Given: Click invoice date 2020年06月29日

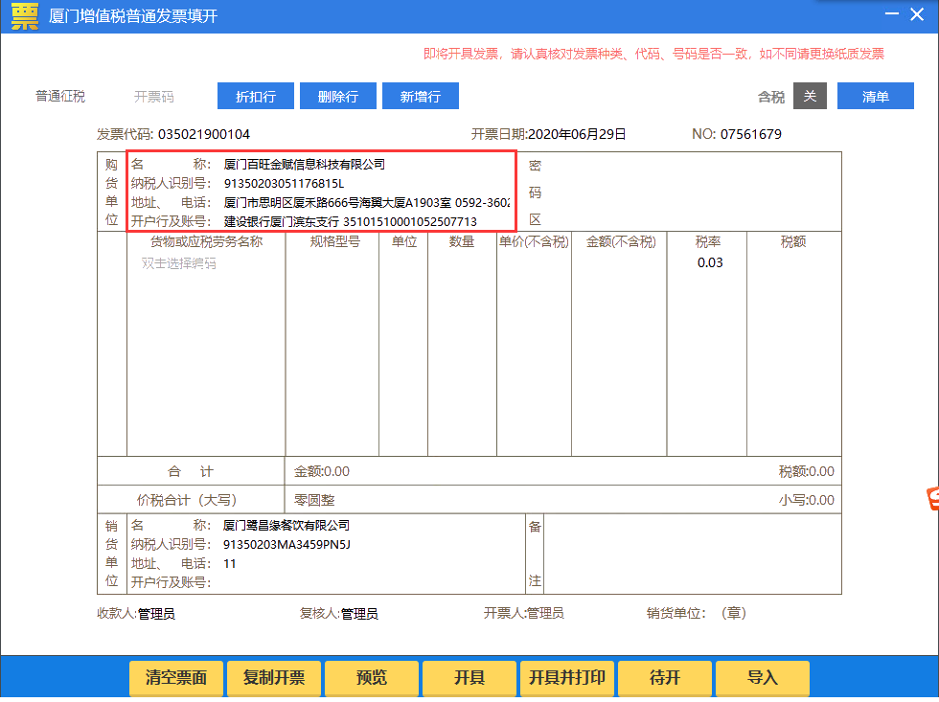Looking at the screenshot, I should pos(577,134).
